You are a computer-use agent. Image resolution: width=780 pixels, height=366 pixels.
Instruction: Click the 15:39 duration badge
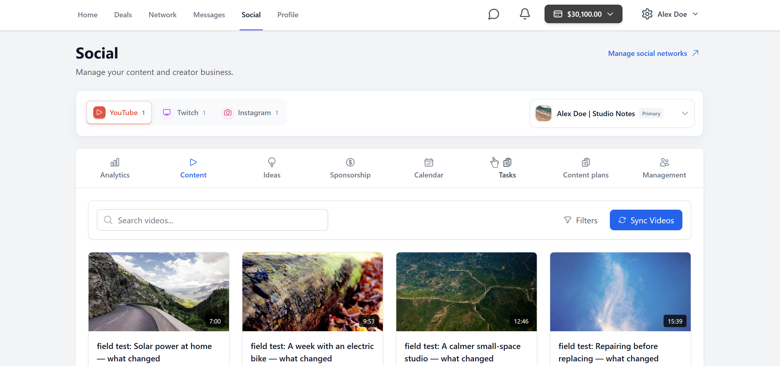(x=675, y=321)
